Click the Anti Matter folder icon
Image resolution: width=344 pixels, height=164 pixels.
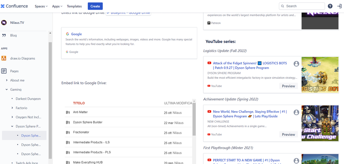[68, 112]
